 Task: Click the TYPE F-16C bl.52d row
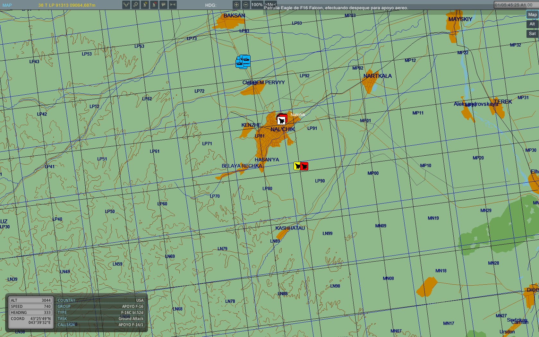[x=100, y=313]
